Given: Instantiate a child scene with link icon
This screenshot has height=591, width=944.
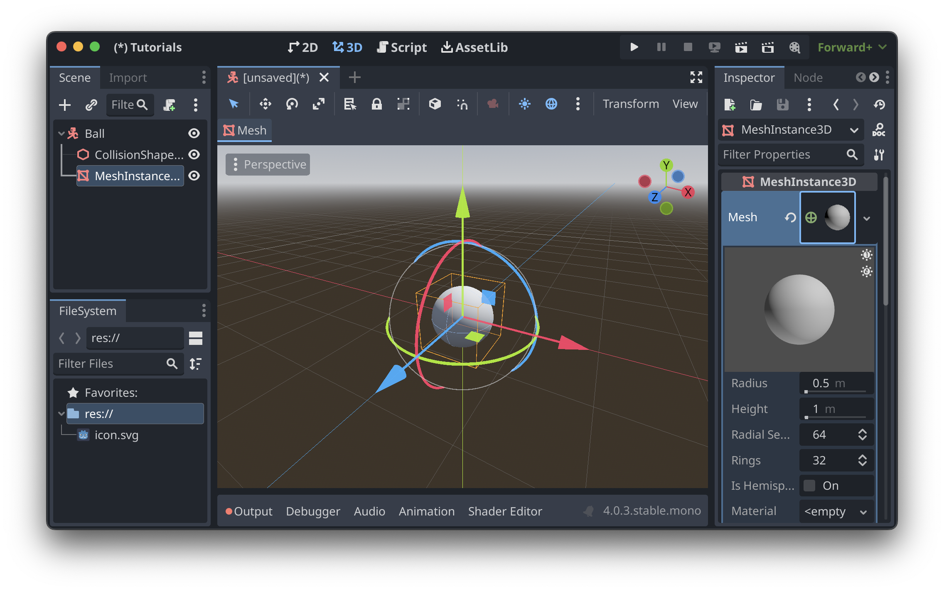Looking at the screenshot, I should point(91,105).
